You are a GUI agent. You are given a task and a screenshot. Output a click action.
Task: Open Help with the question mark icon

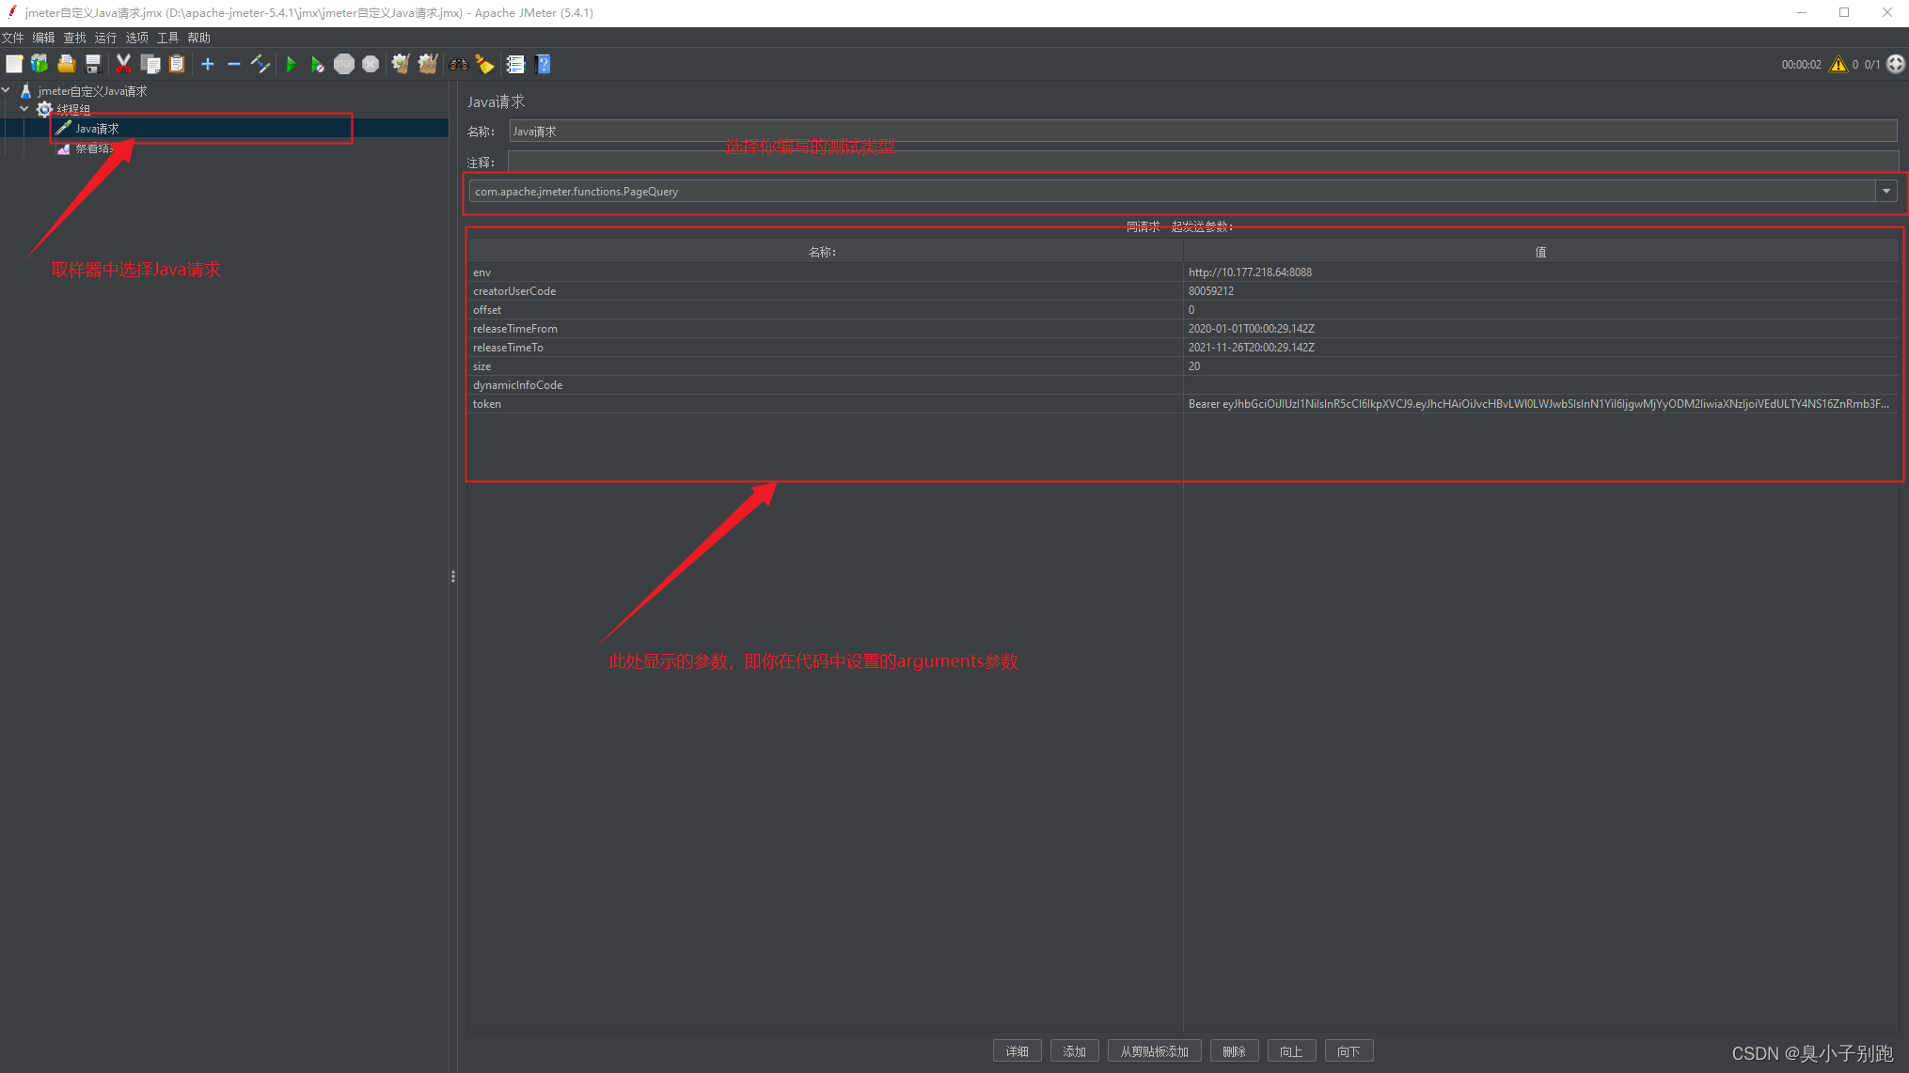coord(544,64)
